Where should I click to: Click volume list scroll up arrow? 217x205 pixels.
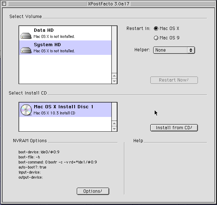tap(114, 76)
